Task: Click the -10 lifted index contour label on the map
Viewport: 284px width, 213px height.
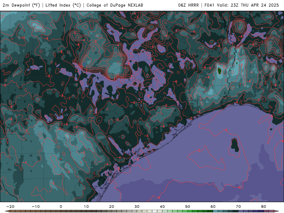Action: click(22, 38)
